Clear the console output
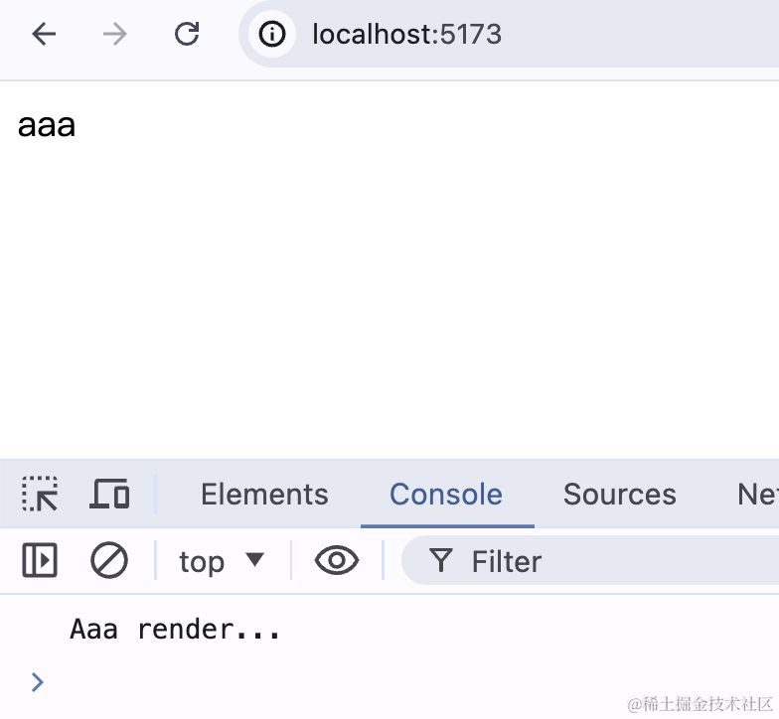 point(109,561)
